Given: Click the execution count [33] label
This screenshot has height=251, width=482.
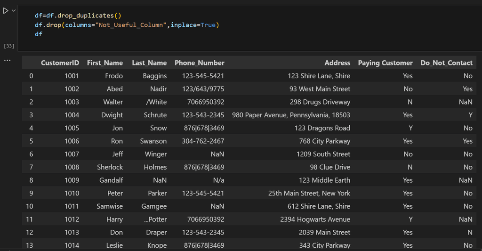Looking at the screenshot, I should pos(9,46).
